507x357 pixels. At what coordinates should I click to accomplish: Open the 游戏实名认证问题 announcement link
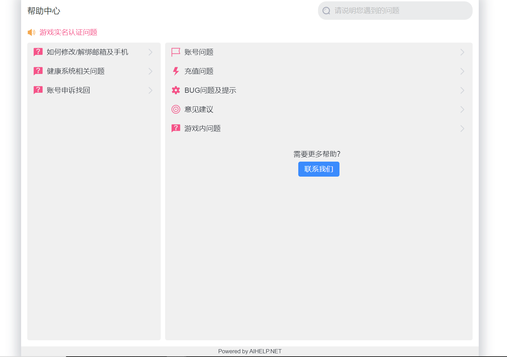[68, 32]
